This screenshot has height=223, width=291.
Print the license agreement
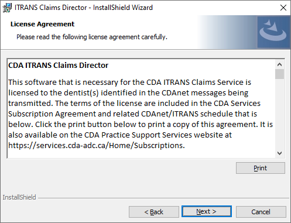click(261, 168)
